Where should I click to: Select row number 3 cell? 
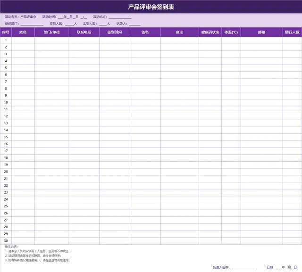pos(6,54)
